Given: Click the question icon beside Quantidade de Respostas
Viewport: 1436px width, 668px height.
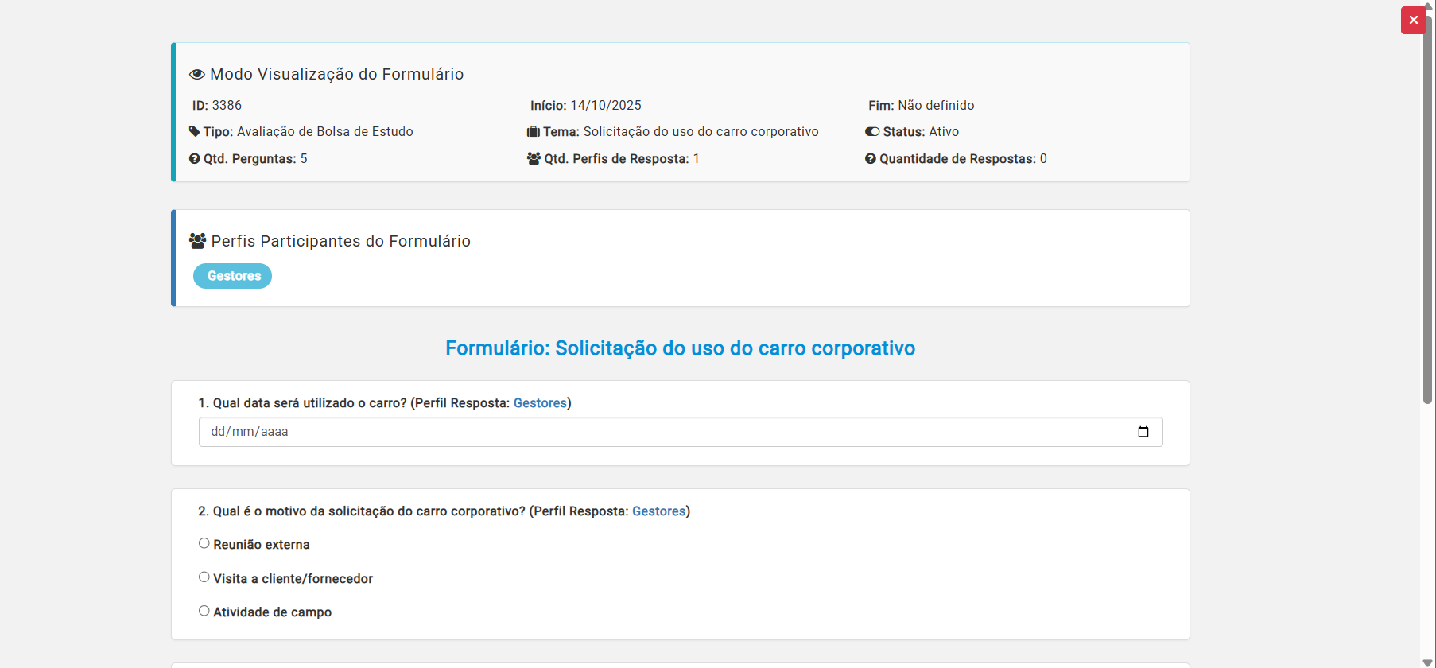Looking at the screenshot, I should (871, 158).
